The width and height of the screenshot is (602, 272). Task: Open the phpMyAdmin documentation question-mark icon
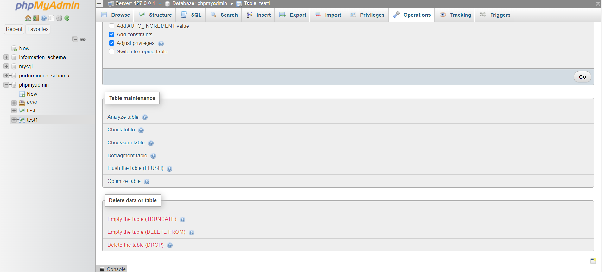pos(44,18)
